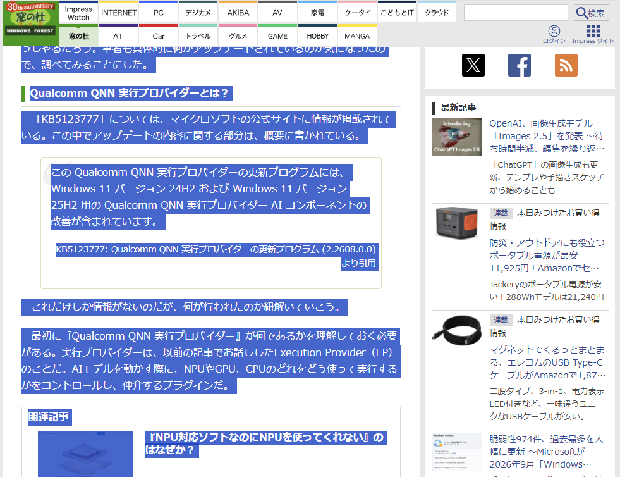Open the 家電 nav tab

[x=317, y=13]
